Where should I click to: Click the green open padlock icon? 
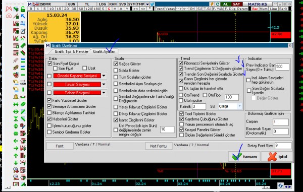(23, 9)
